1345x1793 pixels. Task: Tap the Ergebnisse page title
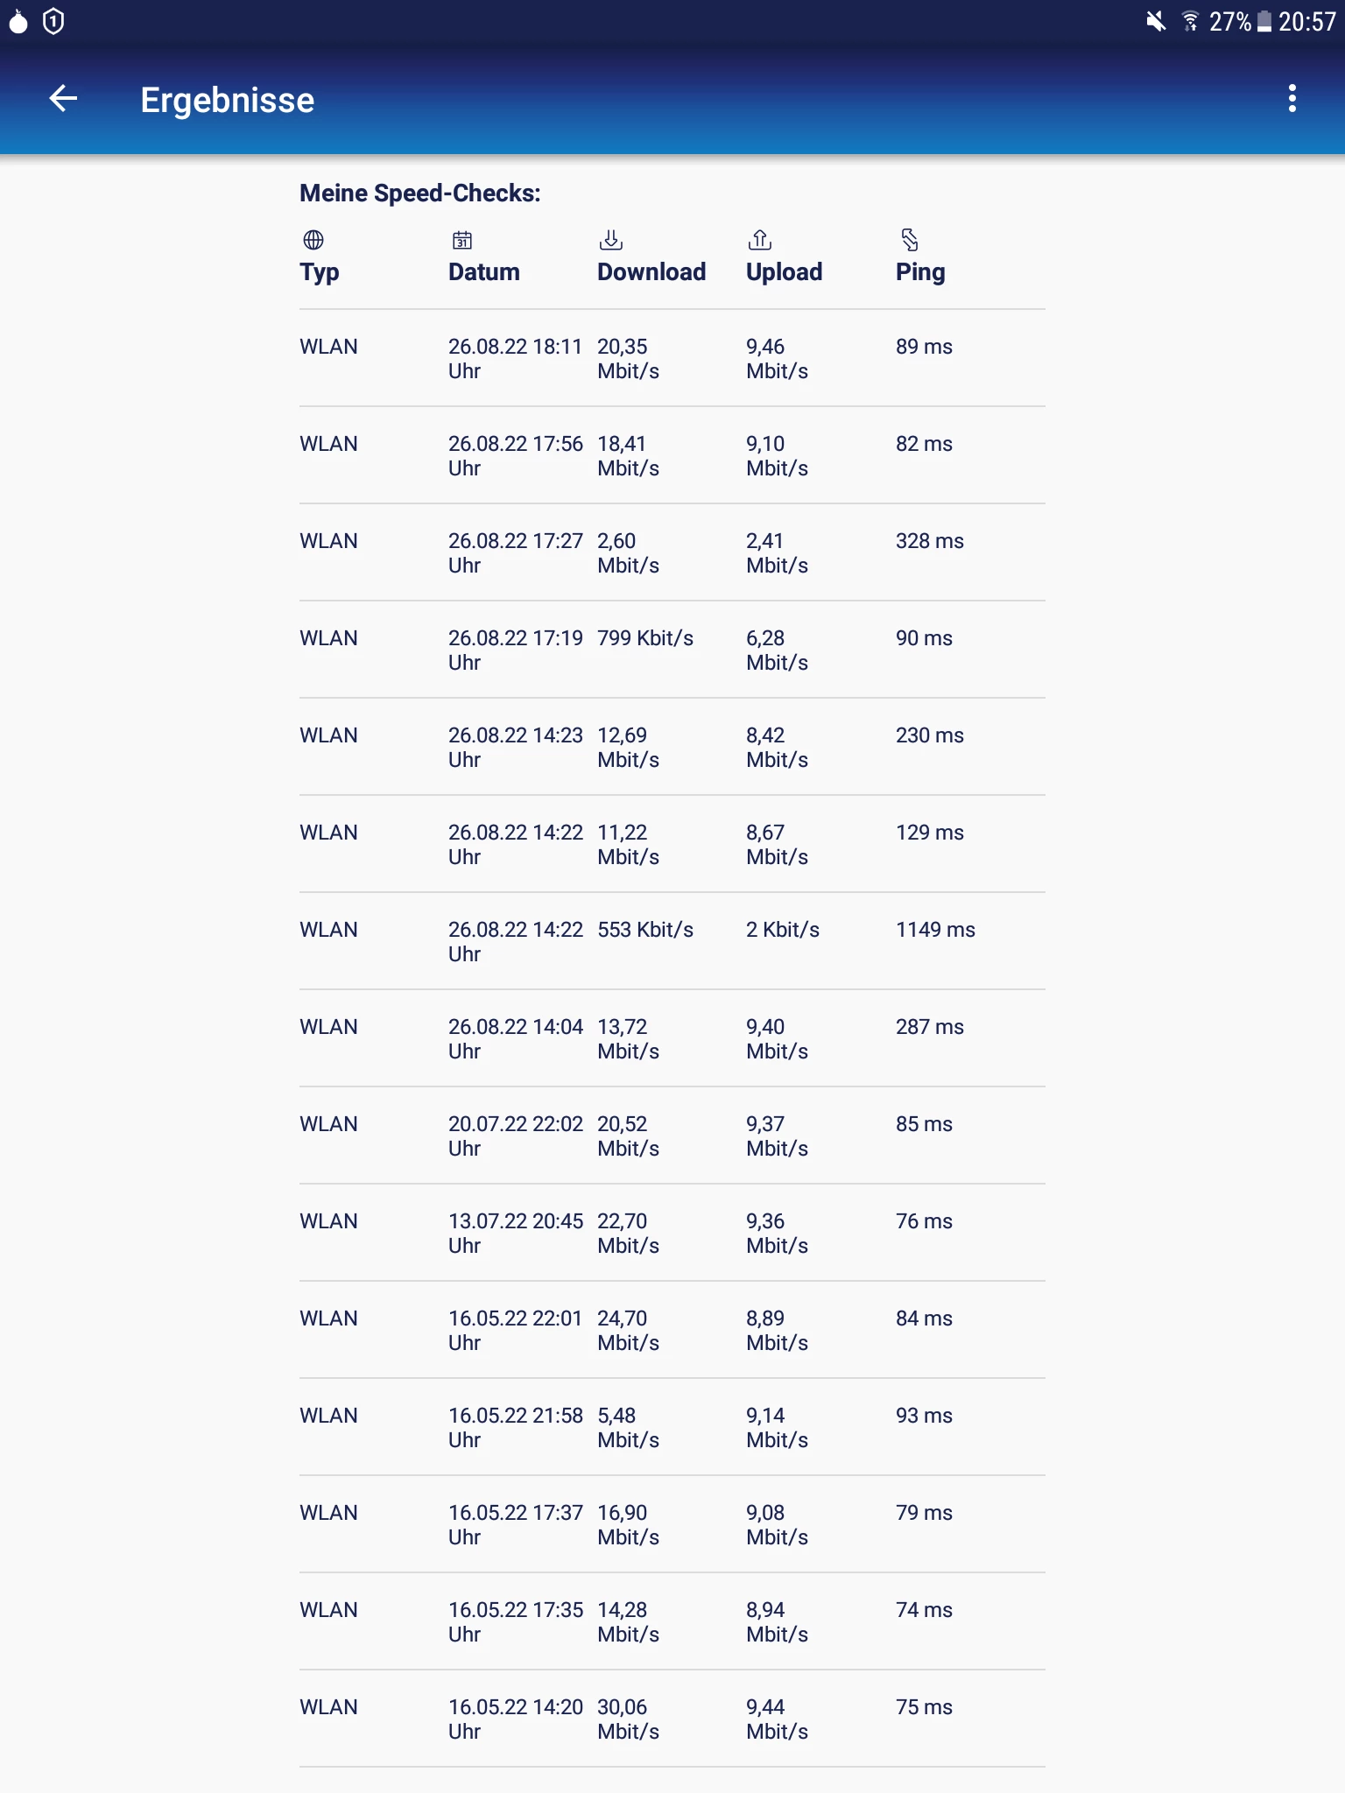pyautogui.click(x=228, y=100)
